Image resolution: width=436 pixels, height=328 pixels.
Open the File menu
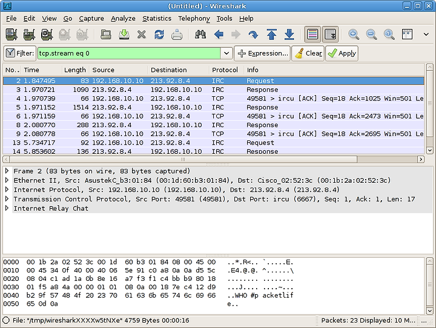11,18
